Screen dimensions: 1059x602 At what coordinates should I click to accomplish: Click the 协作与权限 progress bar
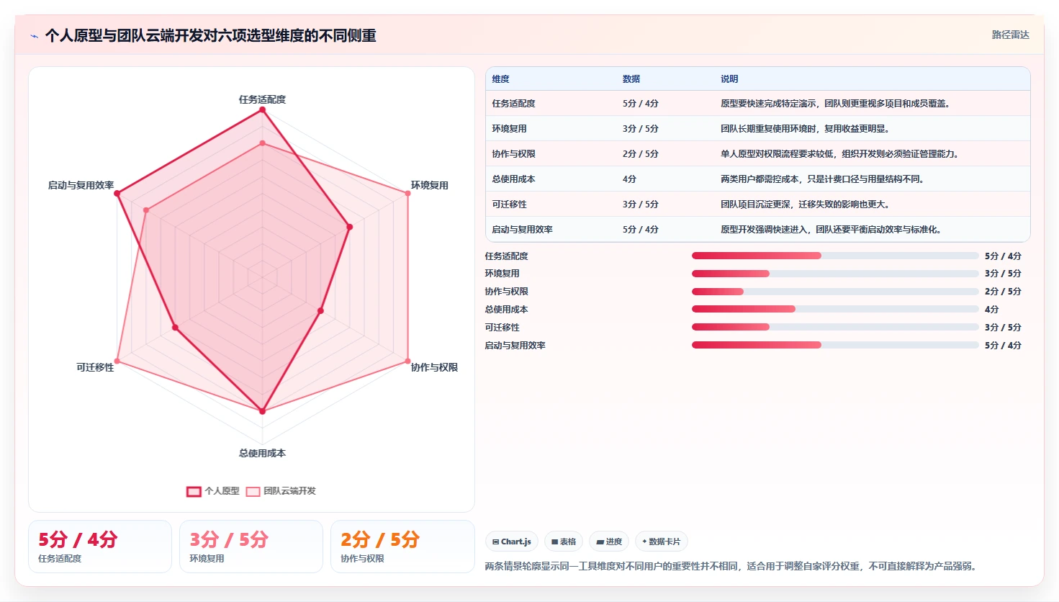pyautogui.click(x=835, y=292)
